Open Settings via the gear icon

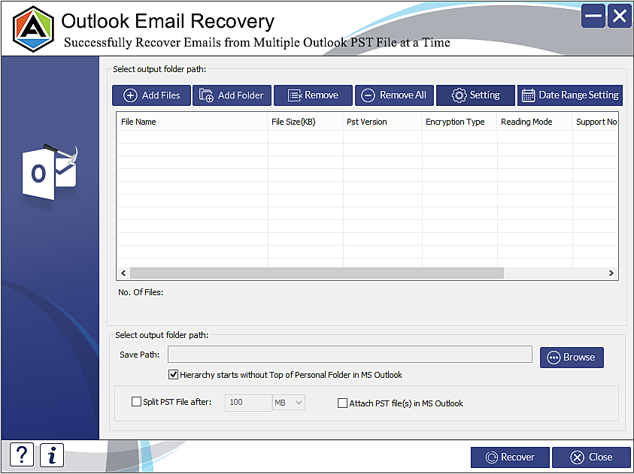click(458, 95)
